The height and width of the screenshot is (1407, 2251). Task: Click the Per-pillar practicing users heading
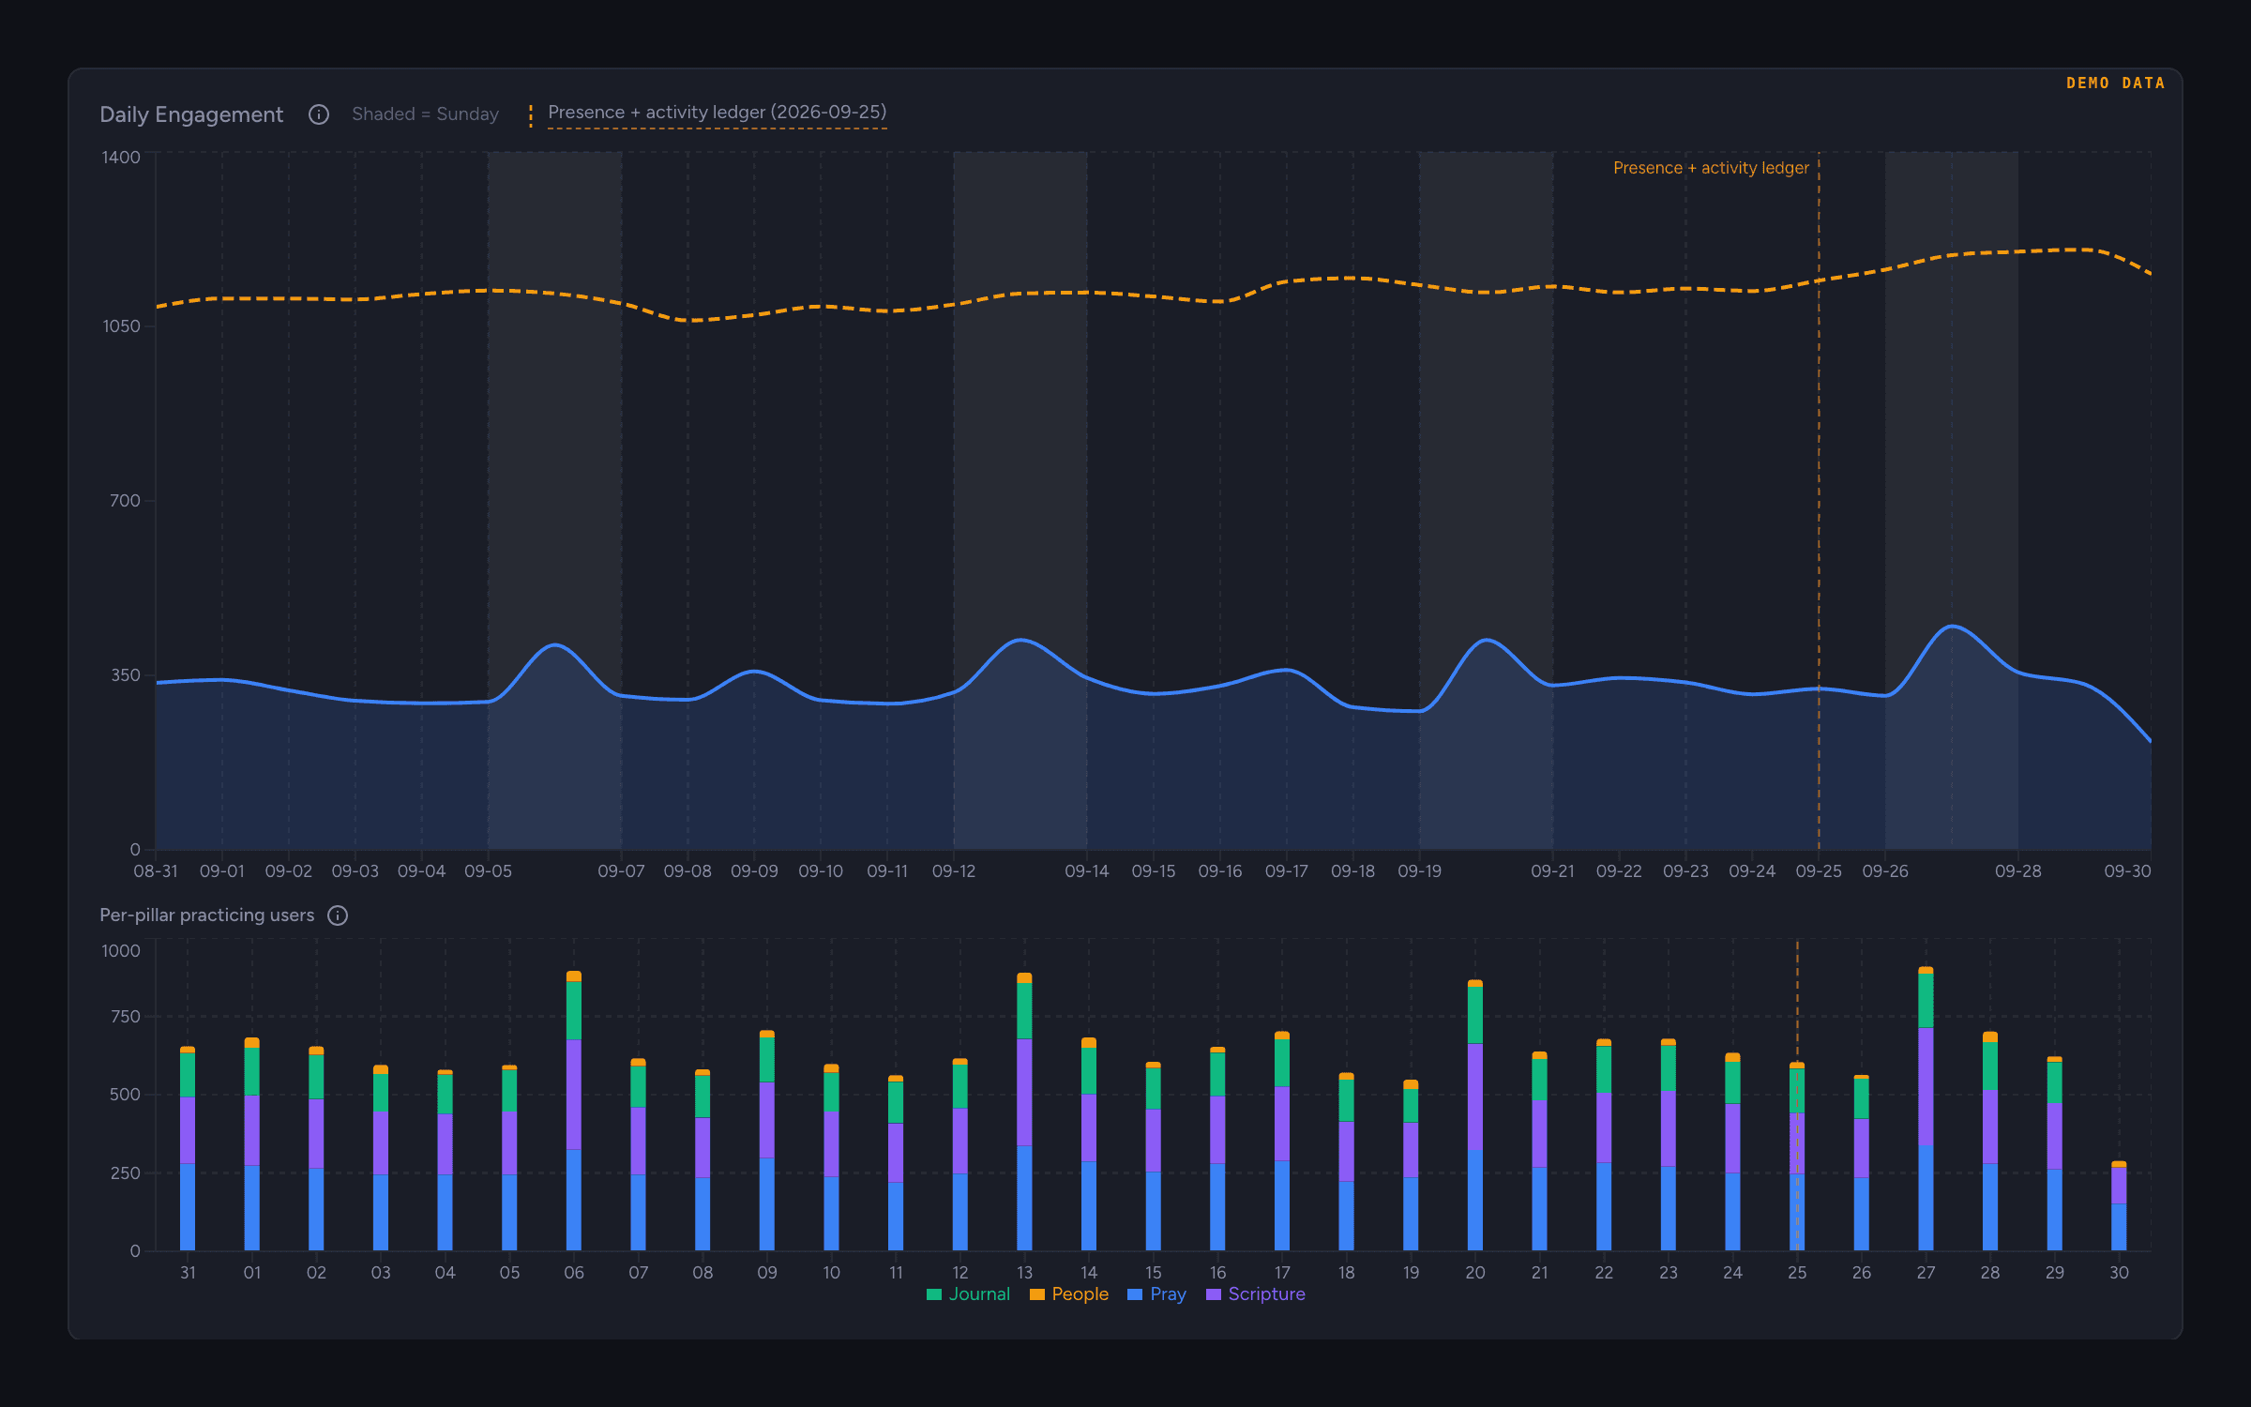[206, 915]
